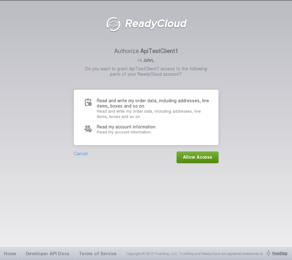Cancel the authorization request
The height and width of the screenshot is (260, 292).
(81, 154)
